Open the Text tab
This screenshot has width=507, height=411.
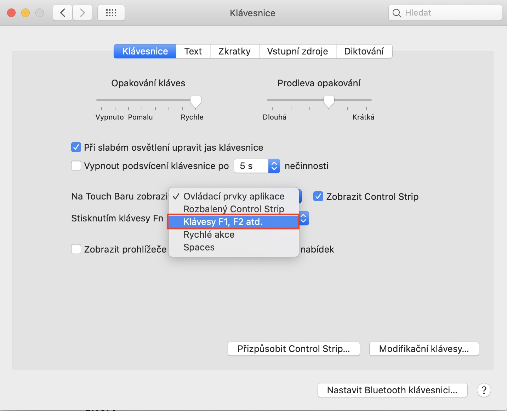pos(193,51)
